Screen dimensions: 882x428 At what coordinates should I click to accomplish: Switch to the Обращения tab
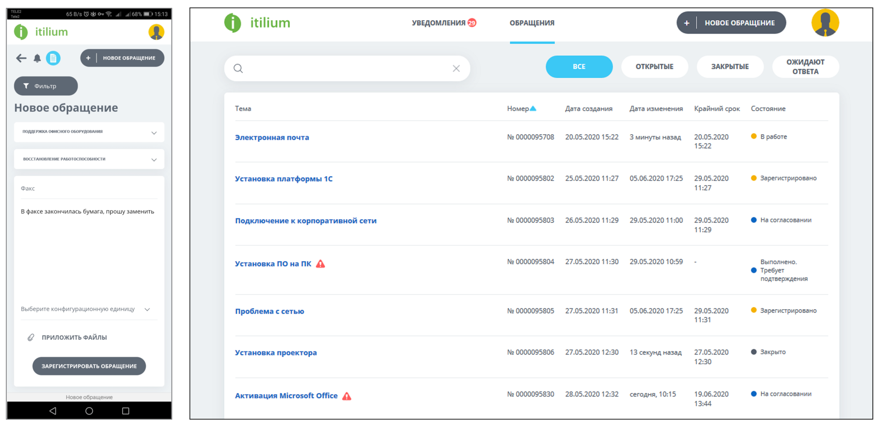(x=532, y=23)
